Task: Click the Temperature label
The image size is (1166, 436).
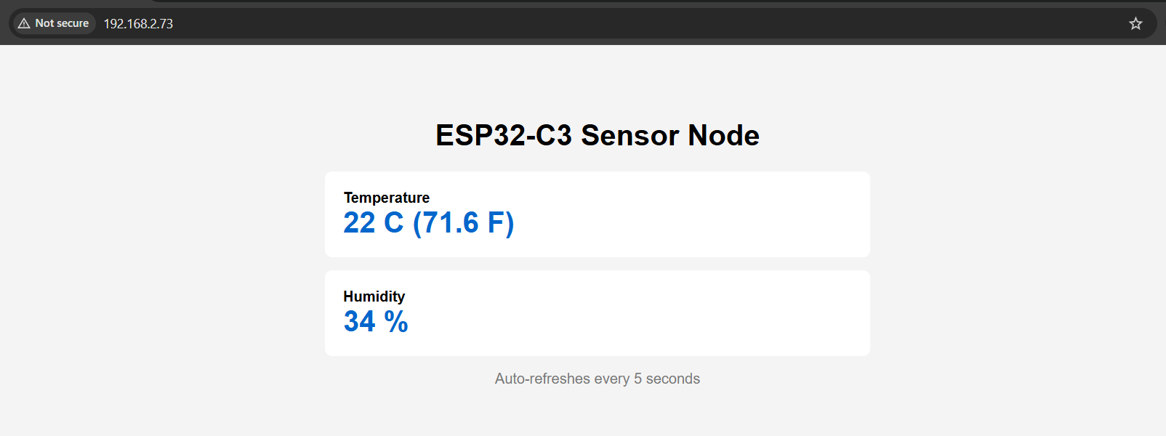Action: 386,198
